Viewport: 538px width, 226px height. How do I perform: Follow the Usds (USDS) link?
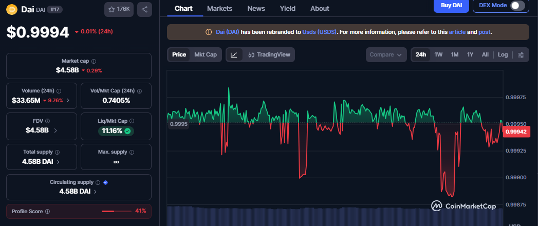319,32
